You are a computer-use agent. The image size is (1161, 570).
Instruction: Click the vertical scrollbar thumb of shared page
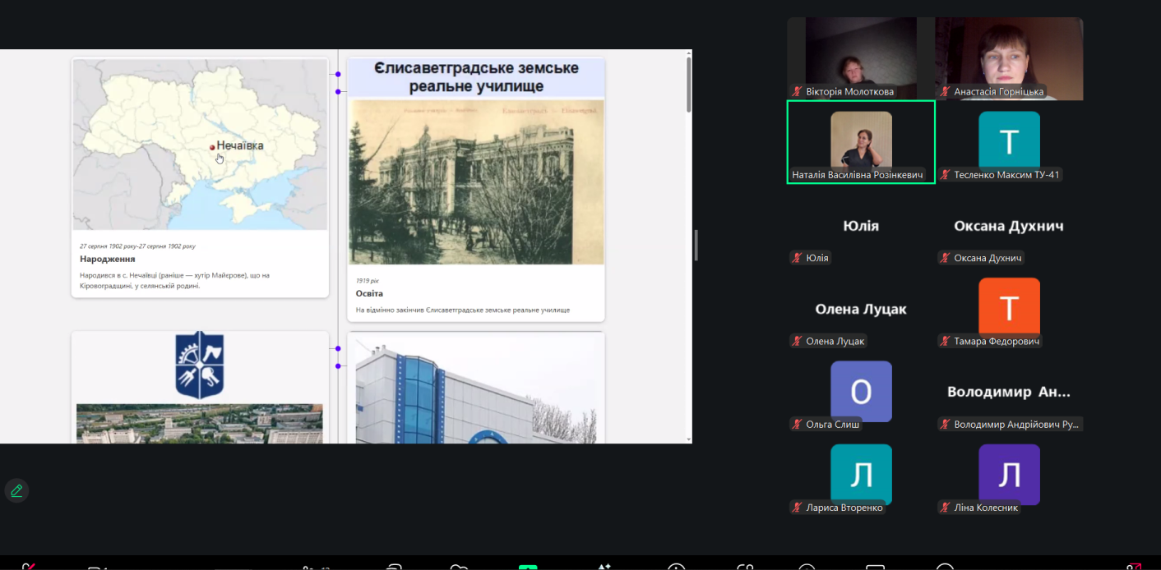[688, 85]
